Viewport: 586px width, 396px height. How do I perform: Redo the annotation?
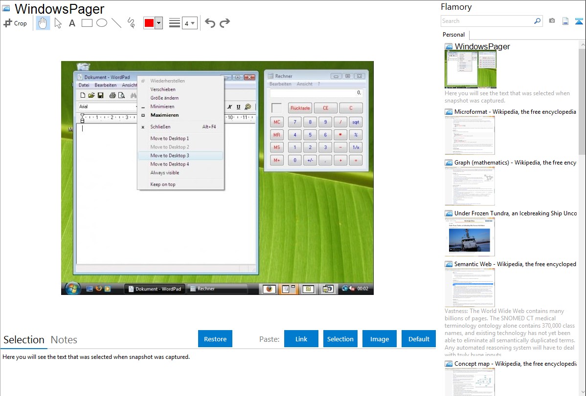(225, 23)
